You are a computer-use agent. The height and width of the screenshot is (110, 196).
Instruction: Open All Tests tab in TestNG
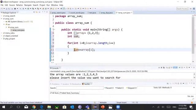coord(54,93)
